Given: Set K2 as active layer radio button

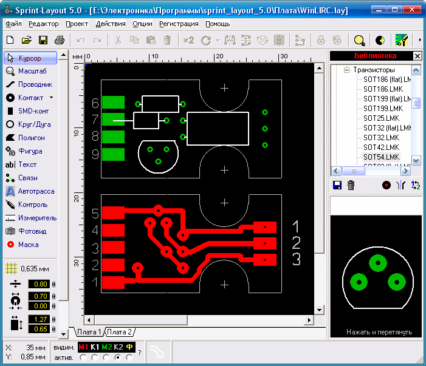Looking at the screenshot, I should 117,358.
